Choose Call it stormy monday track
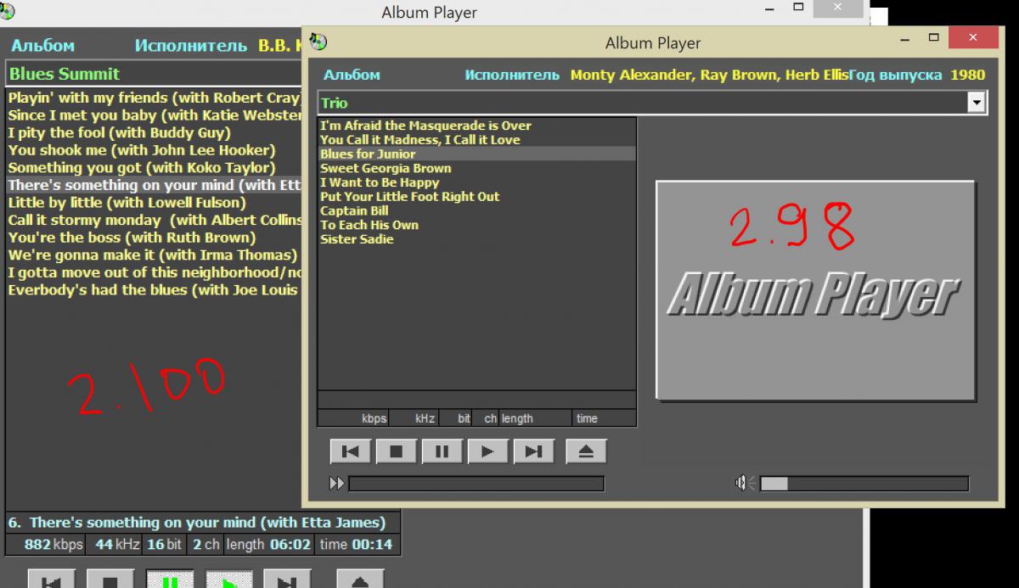The image size is (1019, 588). tap(155, 221)
